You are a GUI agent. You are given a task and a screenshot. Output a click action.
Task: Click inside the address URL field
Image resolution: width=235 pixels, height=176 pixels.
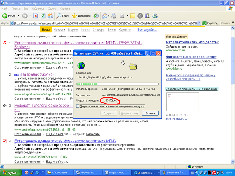point(106,23)
